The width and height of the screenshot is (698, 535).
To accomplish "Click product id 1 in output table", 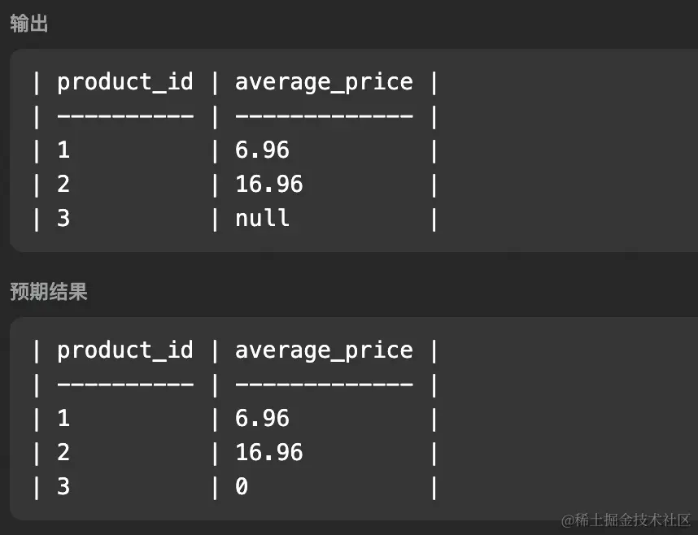I will pos(63,150).
